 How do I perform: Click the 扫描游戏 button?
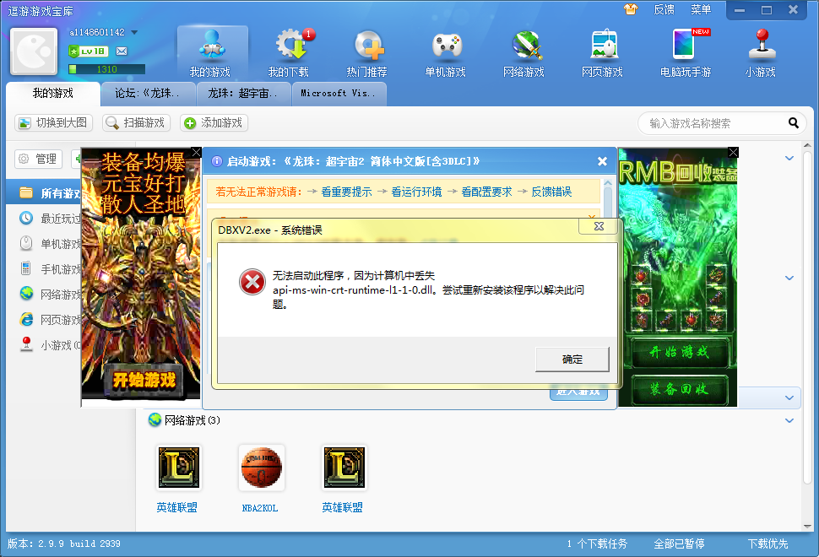[136, 122]
